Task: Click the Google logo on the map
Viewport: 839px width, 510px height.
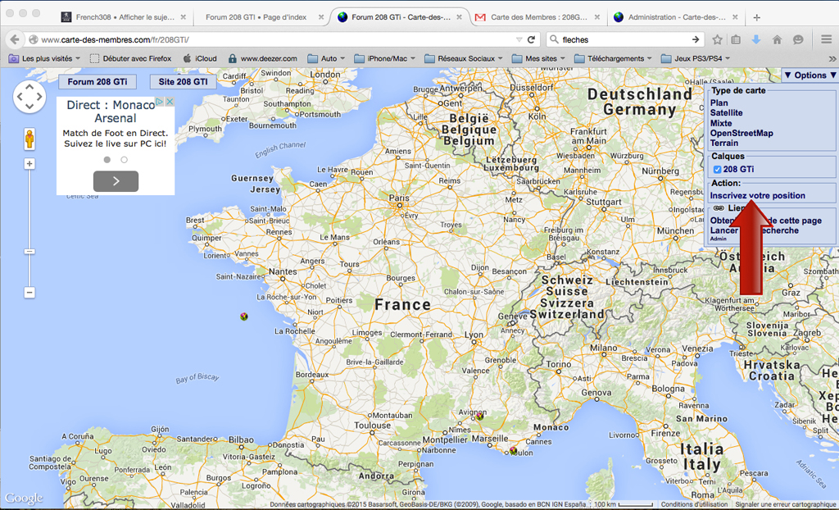Action: pos(24,499)
